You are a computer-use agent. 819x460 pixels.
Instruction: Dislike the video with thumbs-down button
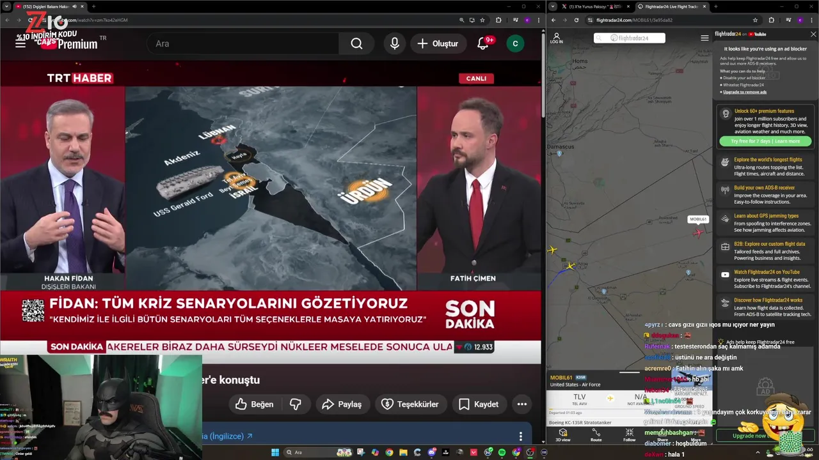(296, 404)
